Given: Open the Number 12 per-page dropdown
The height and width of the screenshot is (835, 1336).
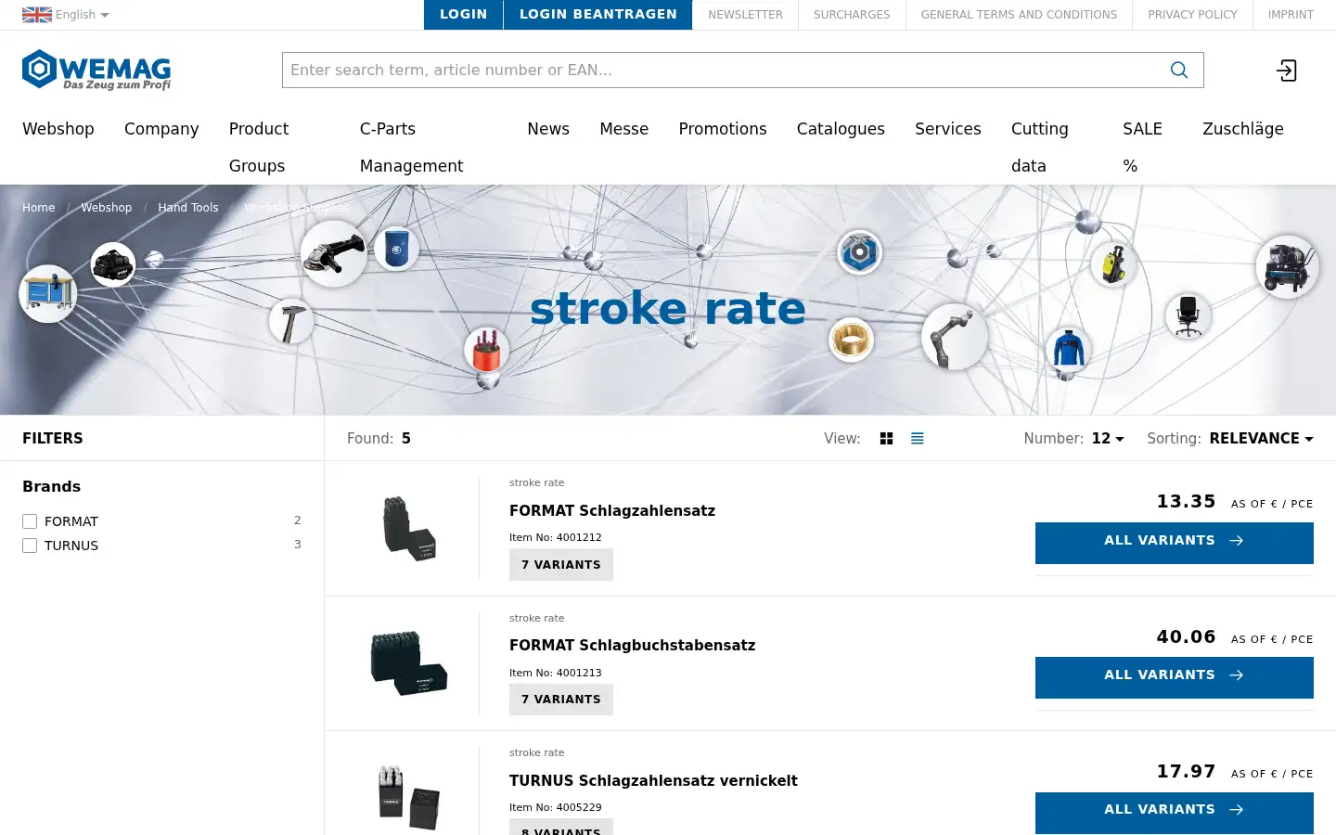Looking at the screenshot, I should 1108,439.
